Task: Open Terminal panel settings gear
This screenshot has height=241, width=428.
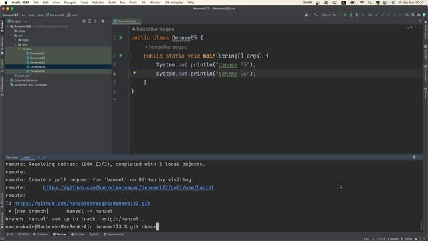Action: point(414,157)
